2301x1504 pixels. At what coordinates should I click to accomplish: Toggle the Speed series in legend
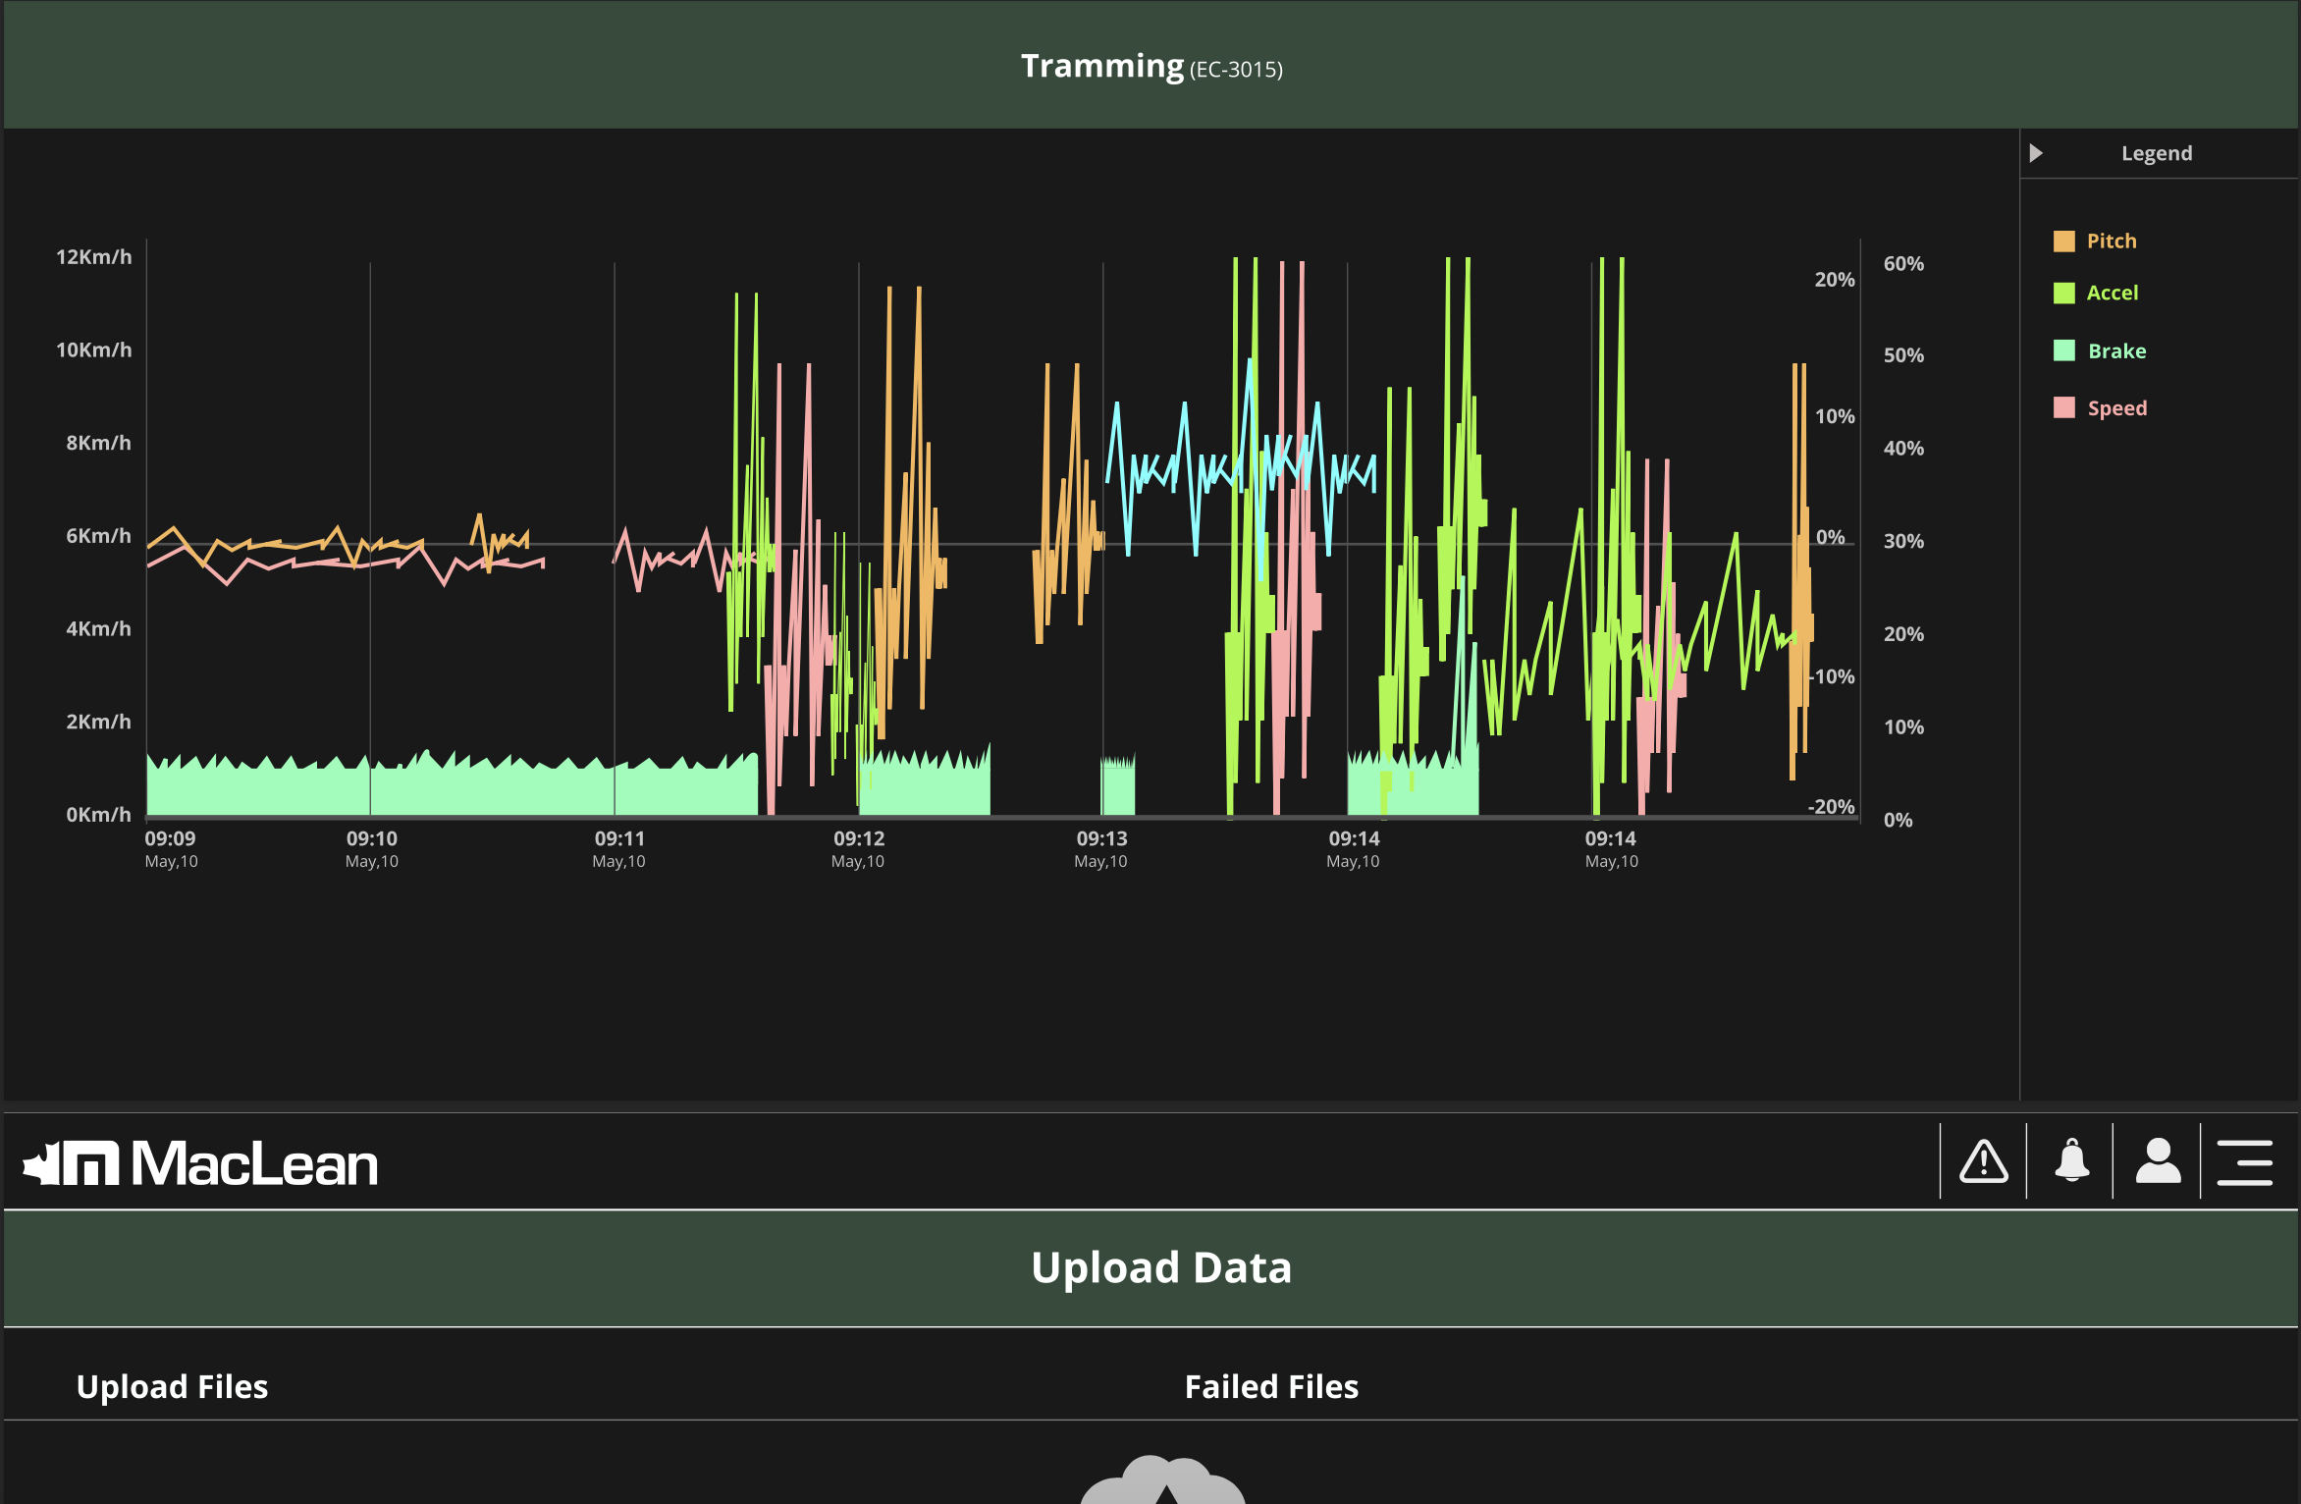pos(2116,408)
